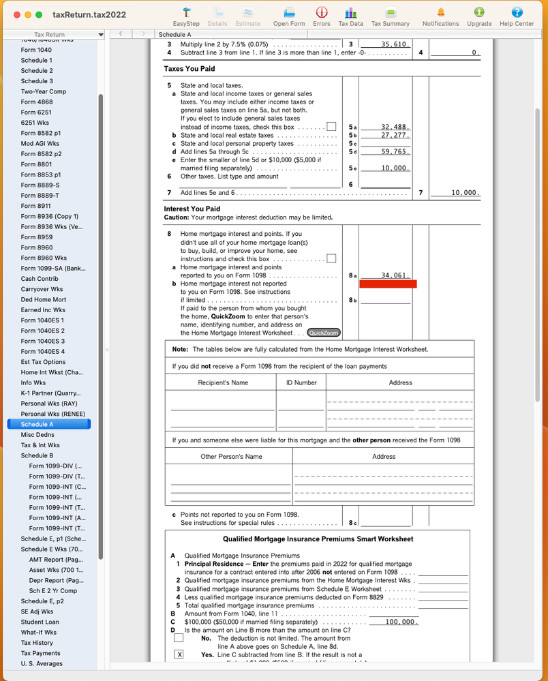Check the general sales taxes box
The width and height of the screenshot is (548, 681).
331,126
